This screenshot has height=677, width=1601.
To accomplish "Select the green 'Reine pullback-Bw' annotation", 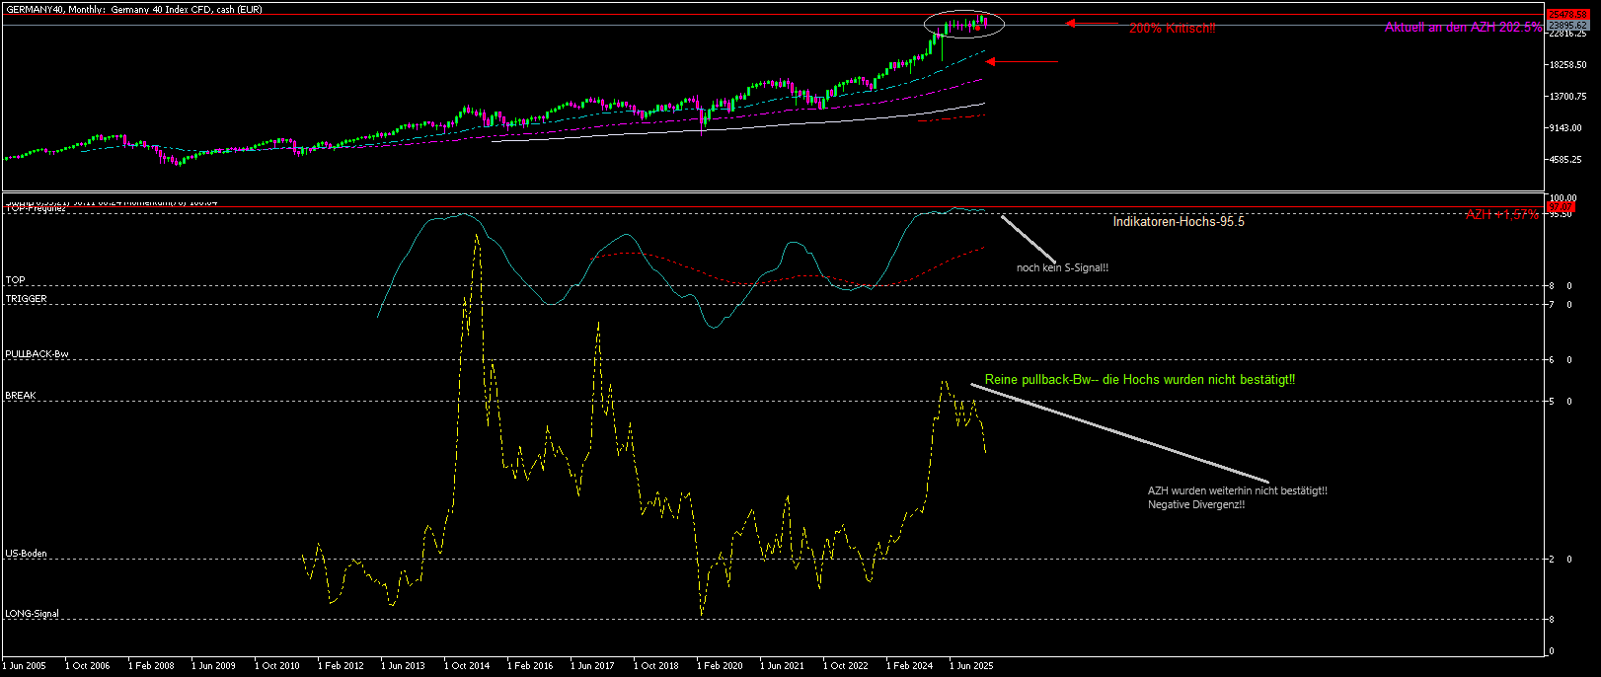I will tap(1139, 380).
